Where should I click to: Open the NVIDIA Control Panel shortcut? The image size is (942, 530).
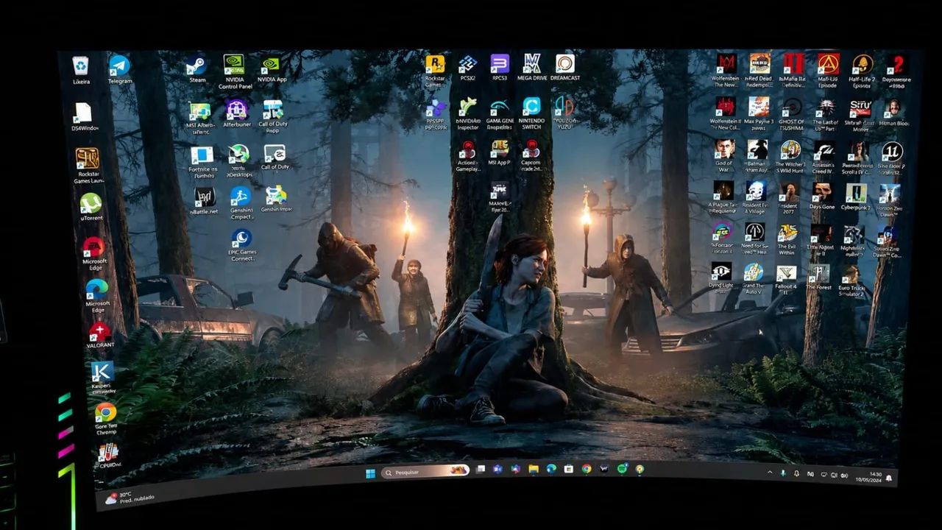[x=235, y=71]
